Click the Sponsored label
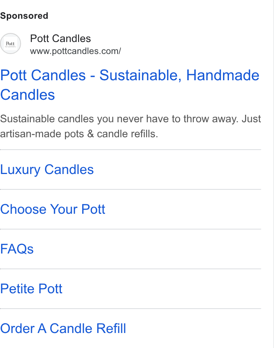The height and width of the screenshot is (348, 274). pos(24,16)
